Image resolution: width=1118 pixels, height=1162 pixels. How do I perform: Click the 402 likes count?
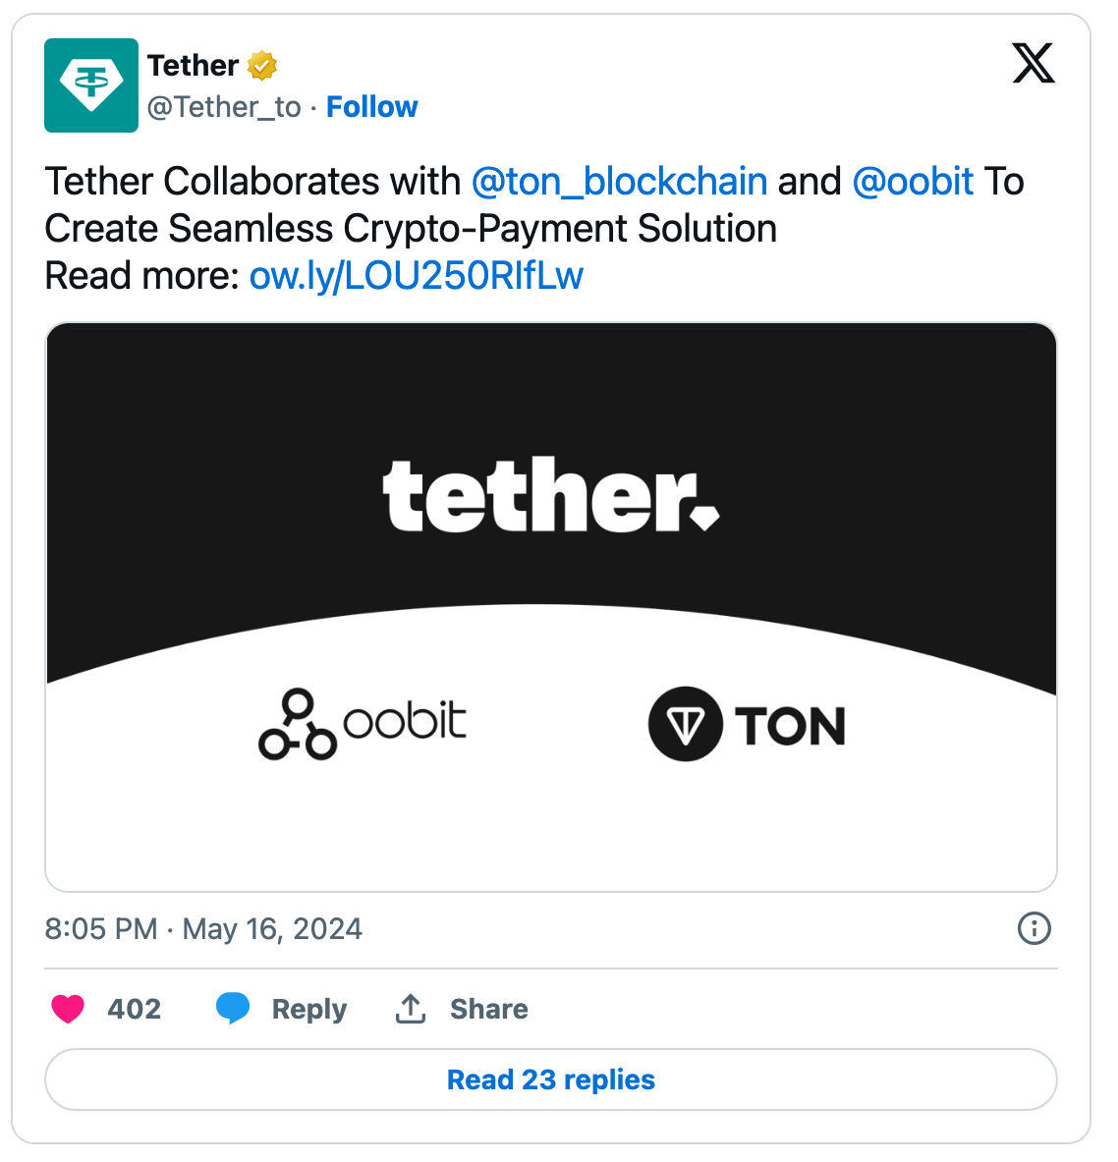pyautogui.click(x=137, y=1009)
